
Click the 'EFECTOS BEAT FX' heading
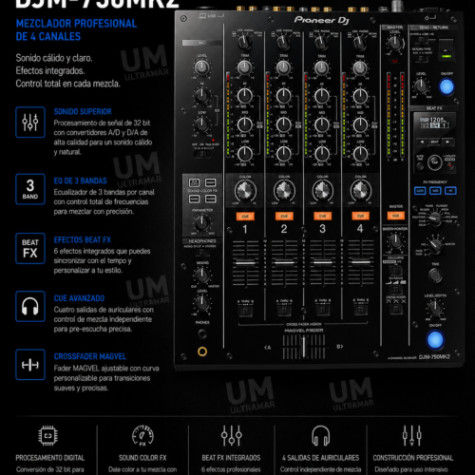83,240
